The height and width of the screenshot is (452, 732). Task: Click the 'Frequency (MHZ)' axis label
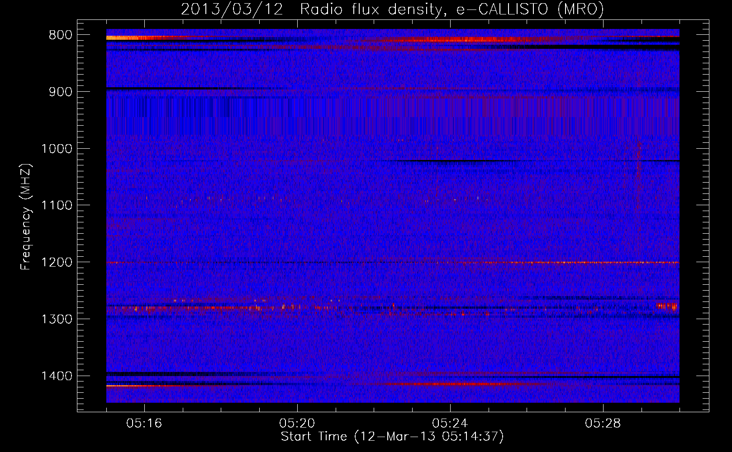(x=26, y=217)
